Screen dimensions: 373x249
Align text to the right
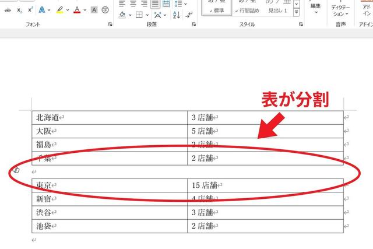[x=144, y=3]
